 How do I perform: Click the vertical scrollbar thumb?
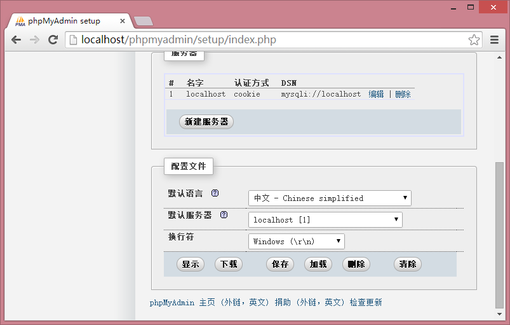point(499,235)
